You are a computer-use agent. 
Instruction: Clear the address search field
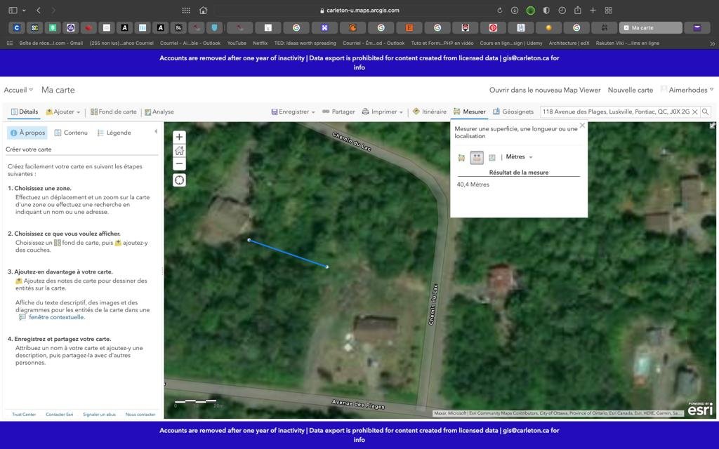(x=695, y=112)
